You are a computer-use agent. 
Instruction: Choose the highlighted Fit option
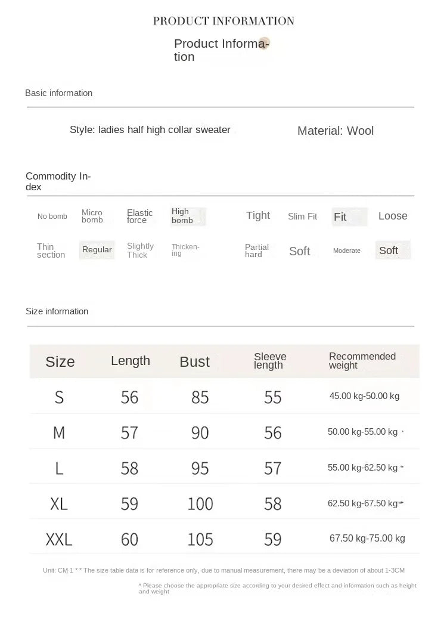point(349,217)
